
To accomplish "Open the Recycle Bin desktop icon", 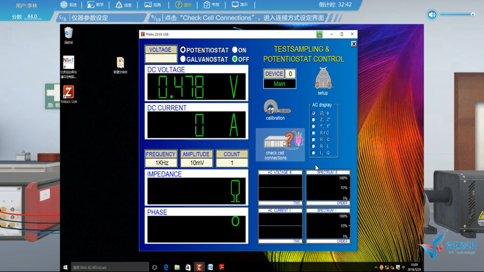I will (68, 36).
